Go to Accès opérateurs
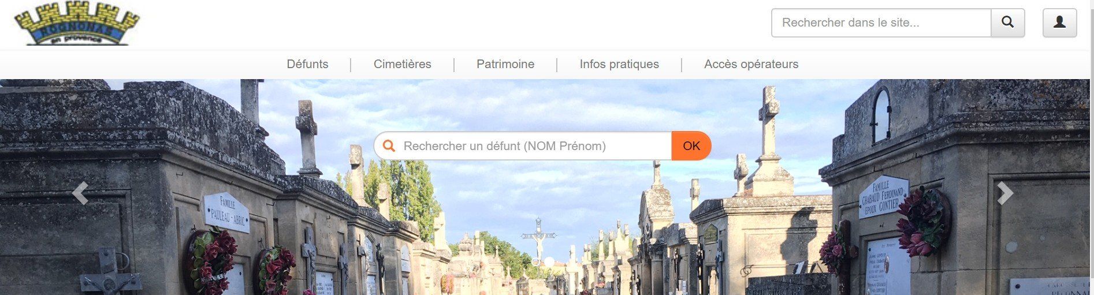 [751, 64]
